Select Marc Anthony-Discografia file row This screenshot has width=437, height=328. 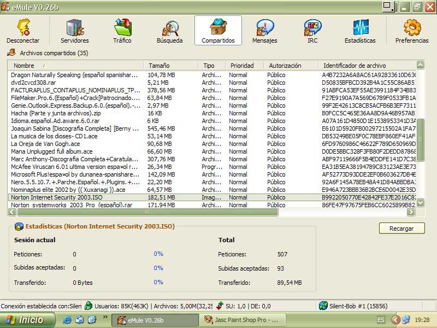(x=212, y=159)
